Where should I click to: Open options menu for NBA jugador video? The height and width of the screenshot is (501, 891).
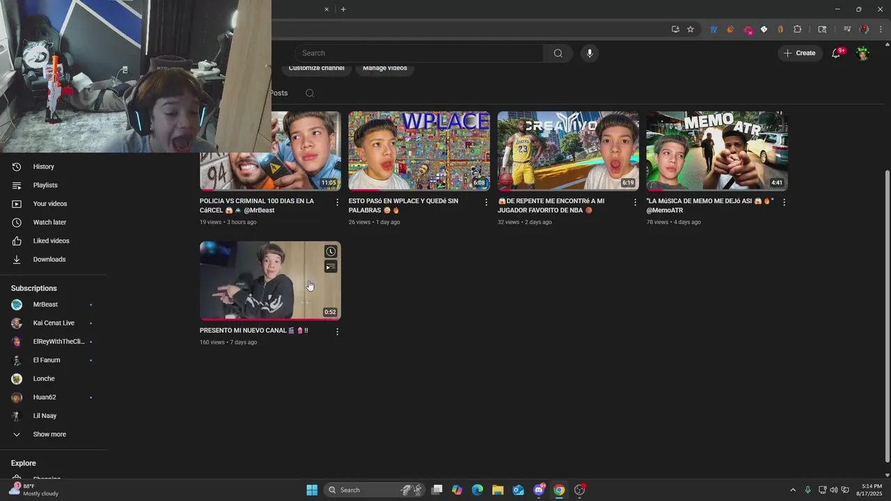(635, 202)
